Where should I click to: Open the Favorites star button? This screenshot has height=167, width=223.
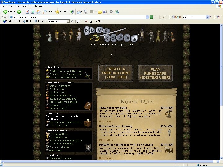point(62,12)
